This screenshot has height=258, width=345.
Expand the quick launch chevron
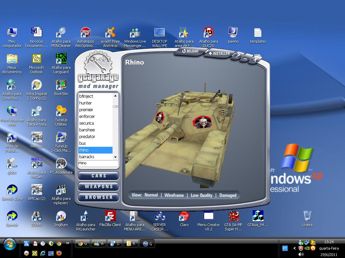(x=67, y=243)
